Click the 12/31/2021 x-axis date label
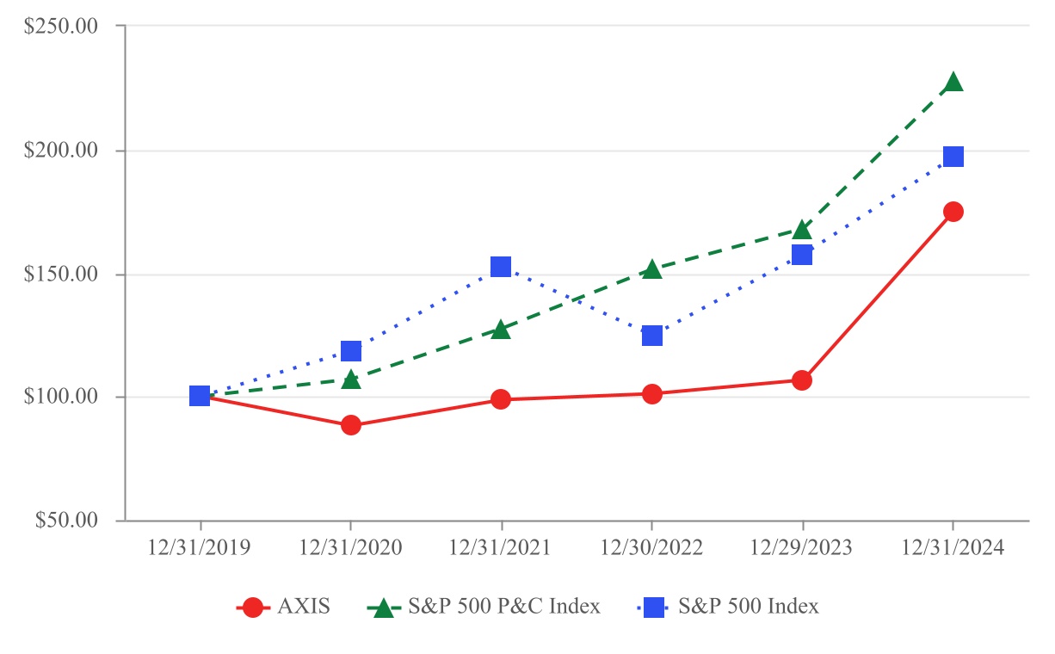This screenshot has width=1055, height=654. click(x=501, y=548)
